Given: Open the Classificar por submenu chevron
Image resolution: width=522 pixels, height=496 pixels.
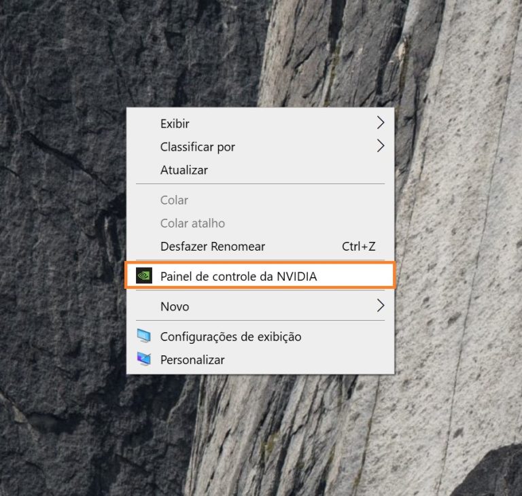Looking at the screenshot, I should tap(380, 146).
